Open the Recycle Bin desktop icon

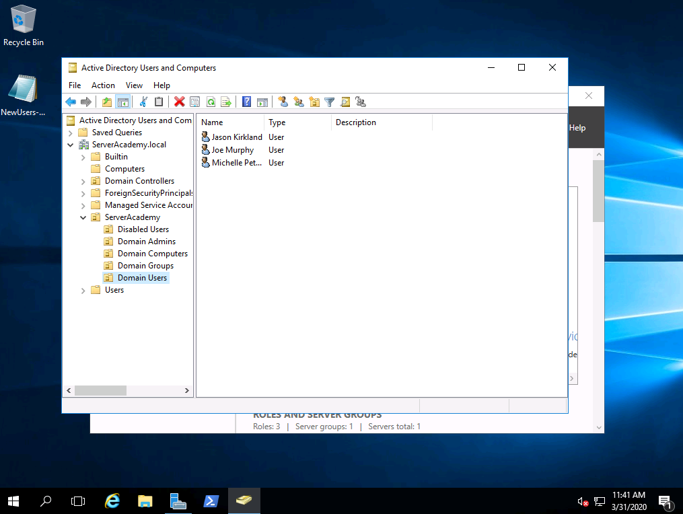[24, 26]
